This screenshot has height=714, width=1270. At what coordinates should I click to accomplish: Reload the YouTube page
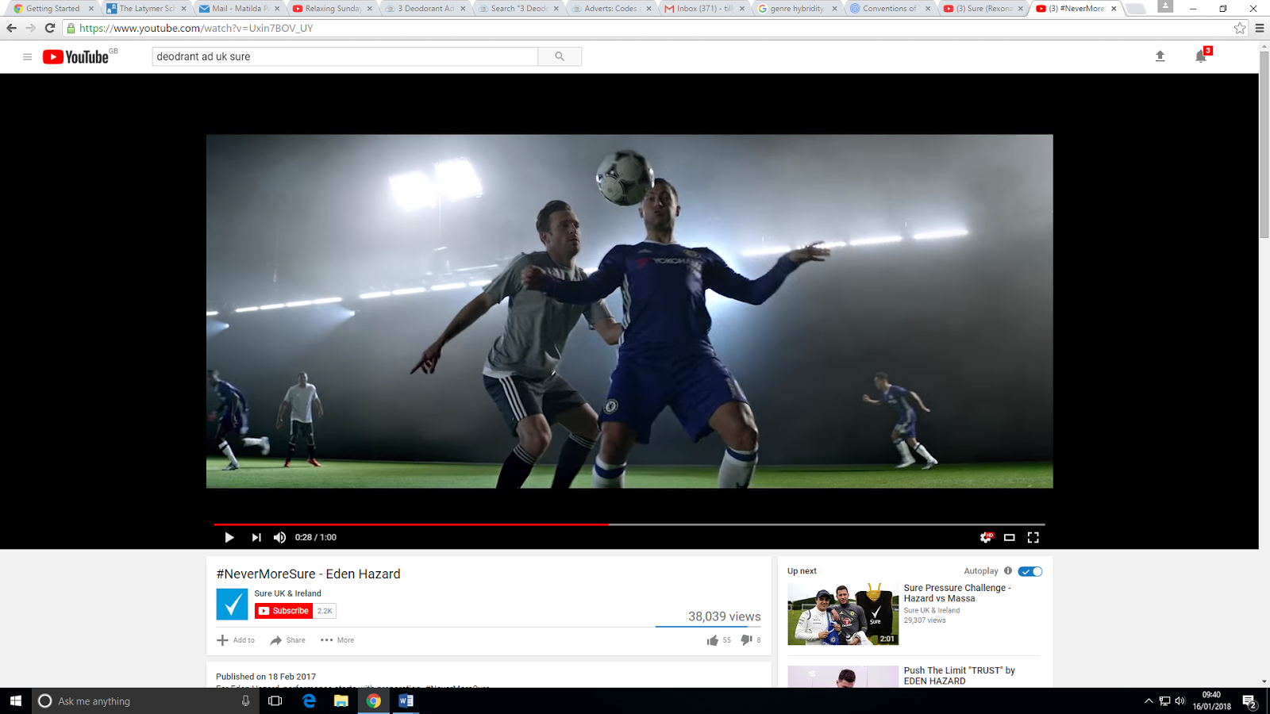(49, 28)
